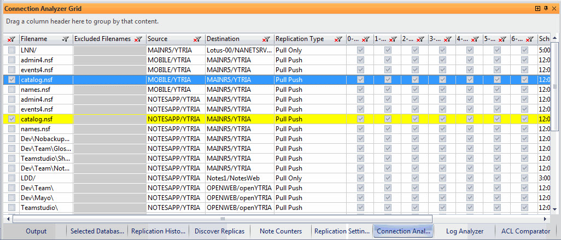
Task: Click the Replication Type filter icon
Action: 338,39
